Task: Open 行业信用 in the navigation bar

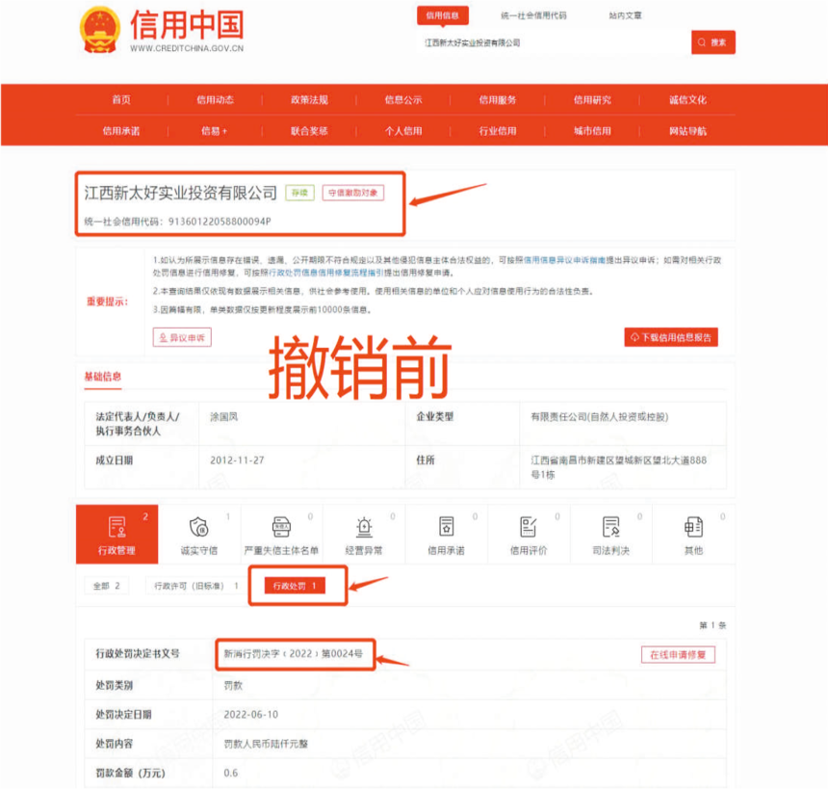Action: pyautogui.click(x=498, y=131)
